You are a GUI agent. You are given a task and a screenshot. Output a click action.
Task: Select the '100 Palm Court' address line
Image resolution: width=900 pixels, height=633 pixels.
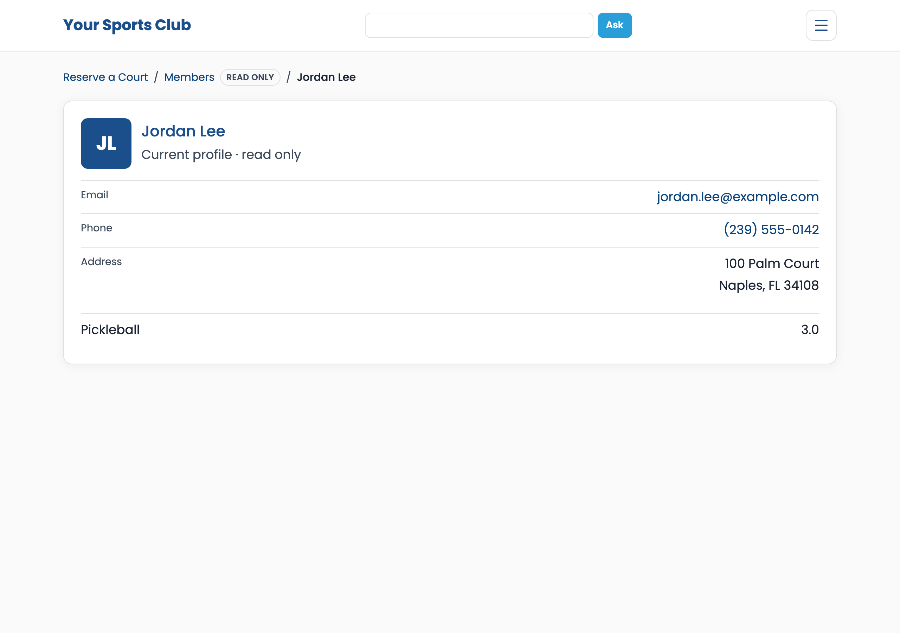(x=771, y=263)
